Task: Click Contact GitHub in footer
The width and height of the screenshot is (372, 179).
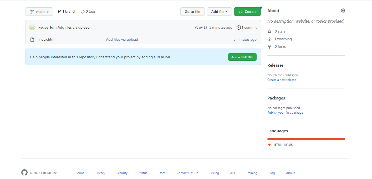Action: (x=187, y=173)
